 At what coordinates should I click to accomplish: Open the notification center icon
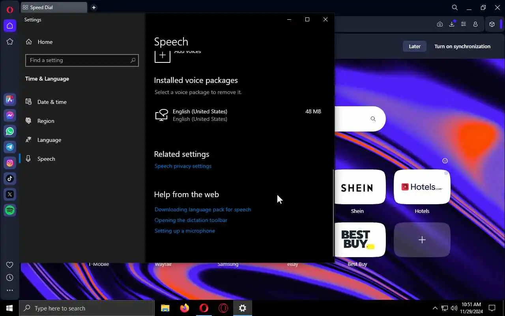(492, 308)
